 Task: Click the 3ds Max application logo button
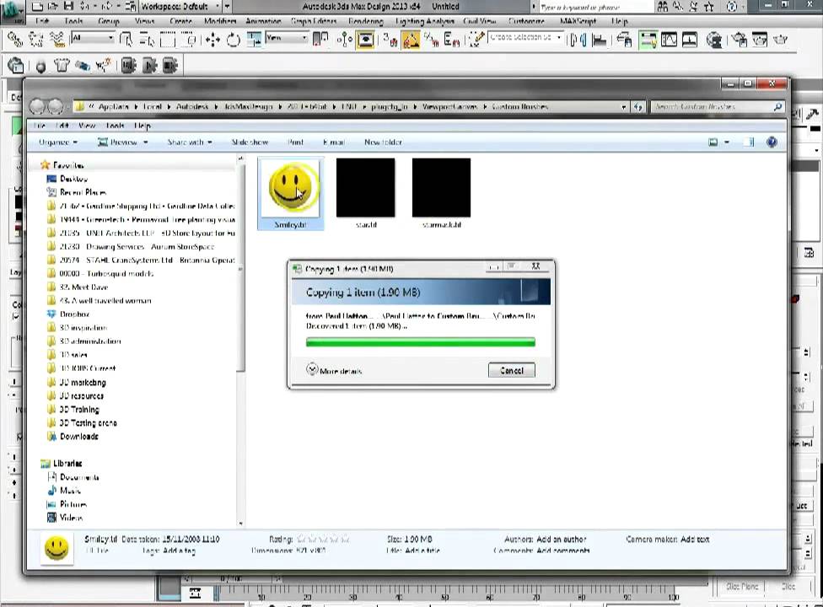tap(12, 12)
